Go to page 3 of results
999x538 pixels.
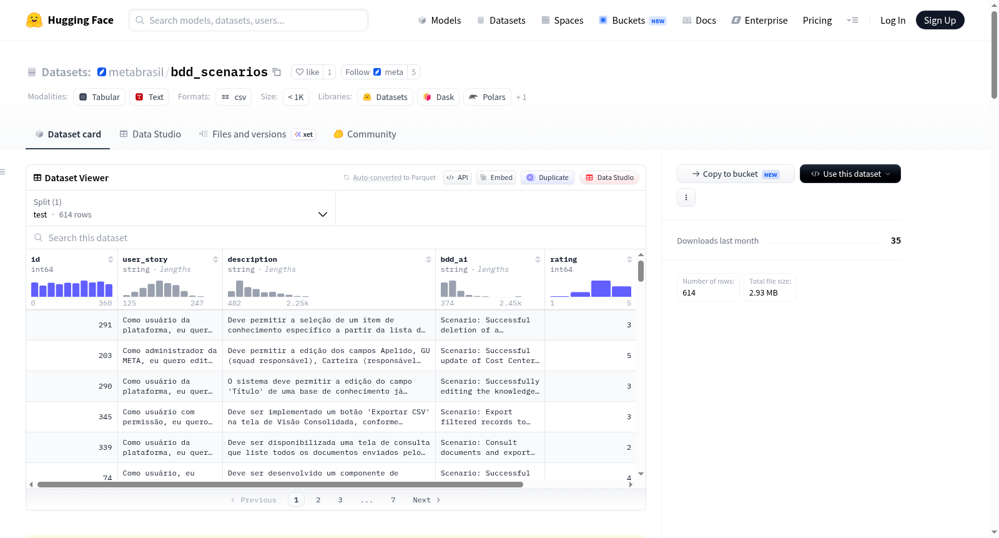340,500
